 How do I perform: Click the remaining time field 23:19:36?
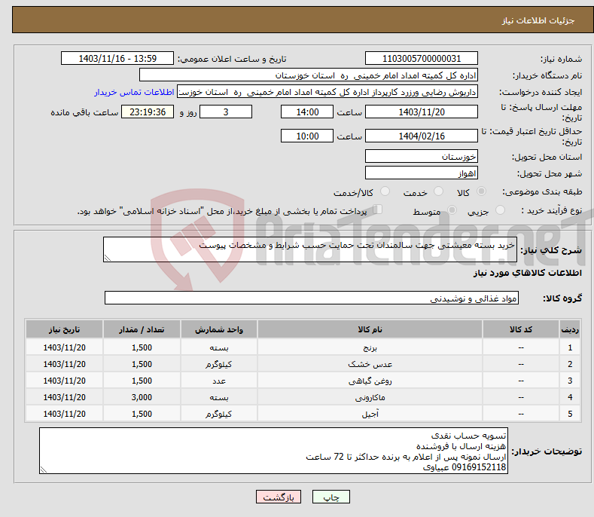pos(148,112)
